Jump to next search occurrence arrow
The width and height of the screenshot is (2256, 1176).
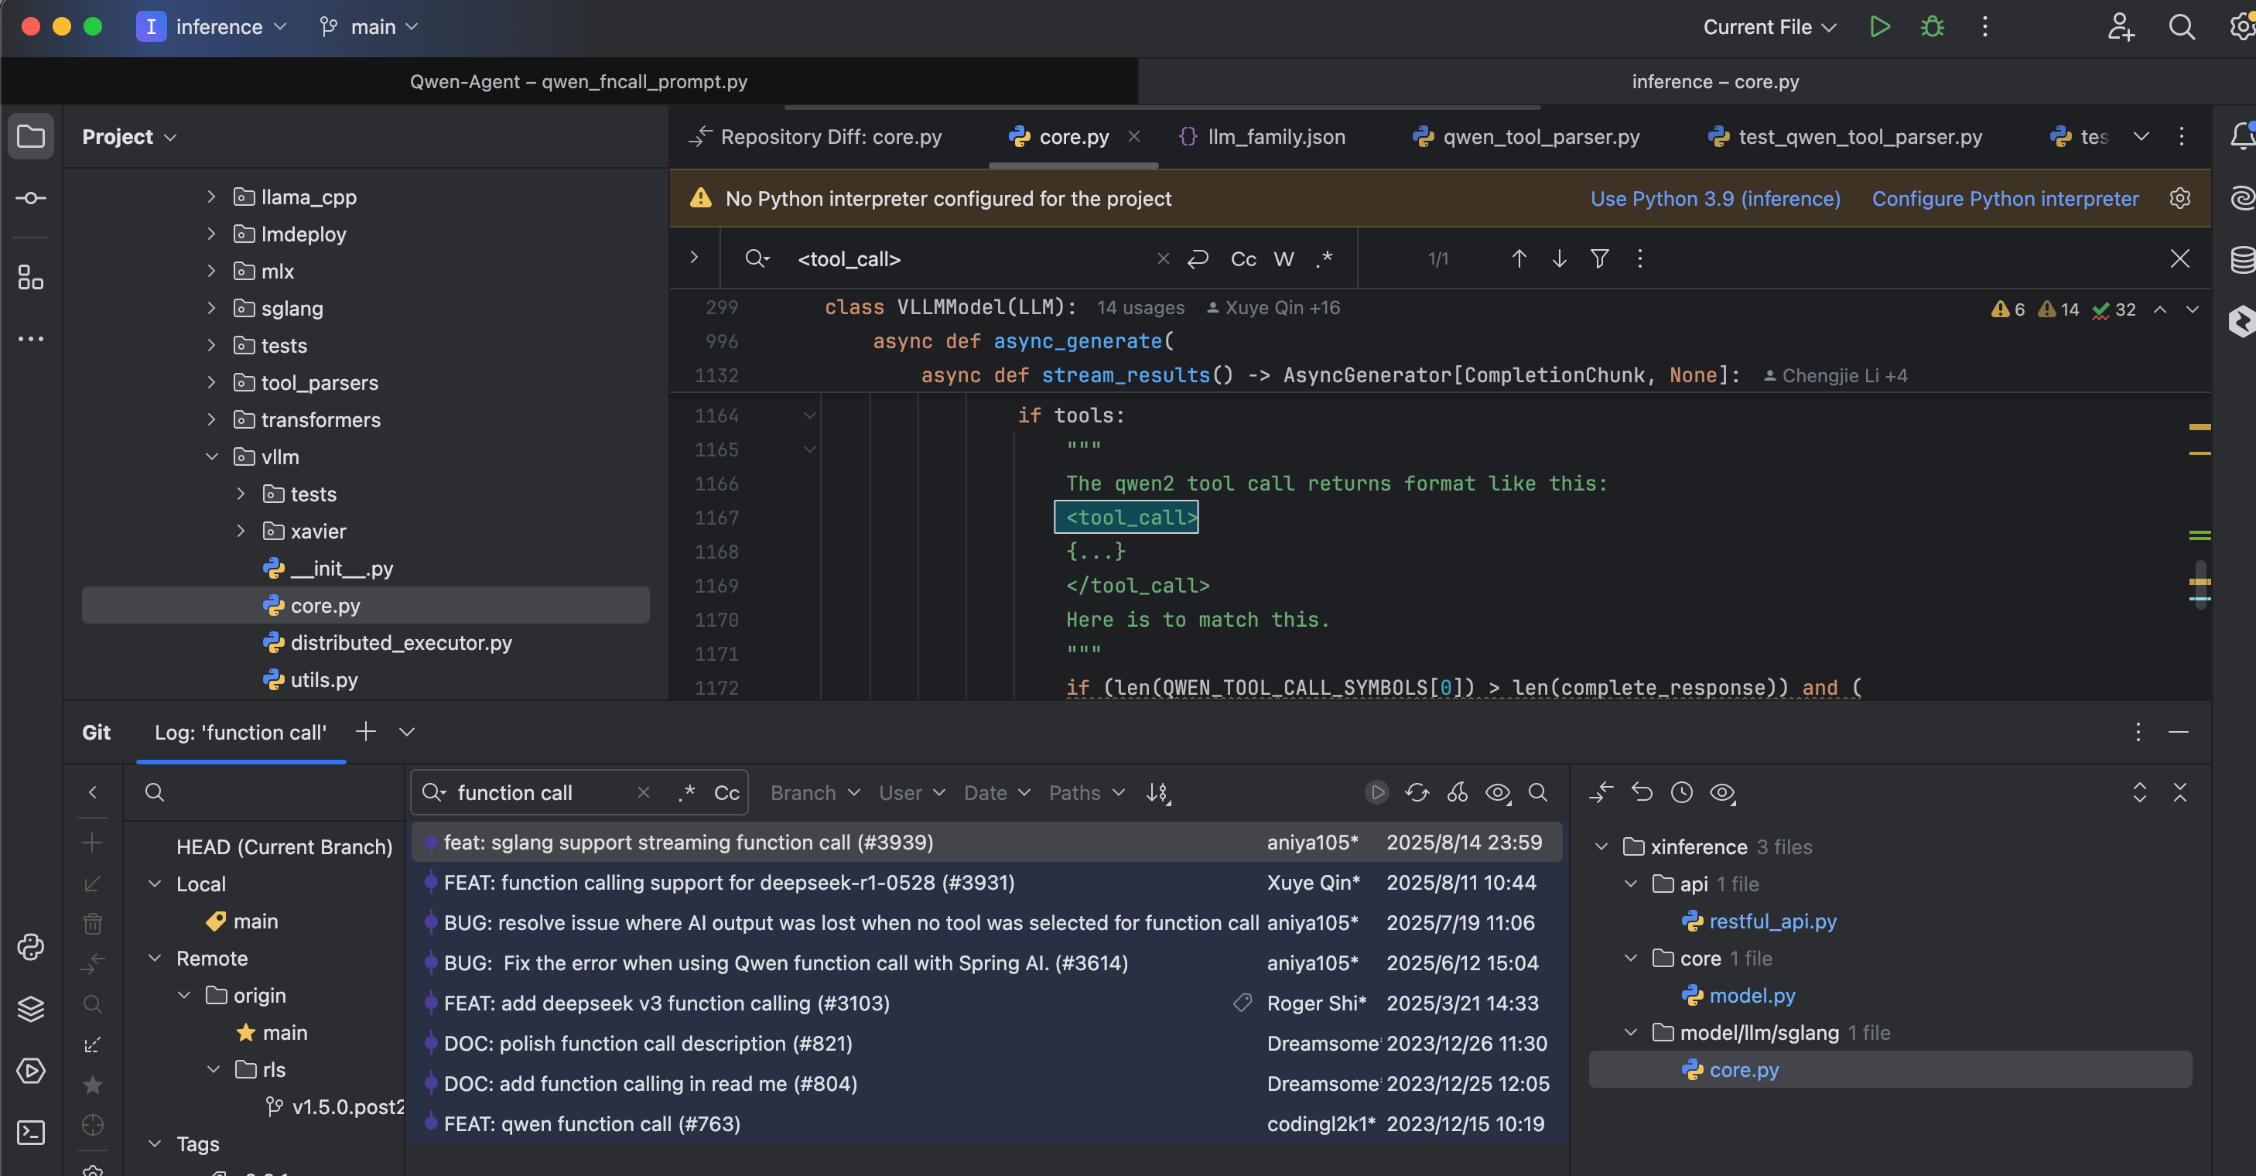(1559, 258)
